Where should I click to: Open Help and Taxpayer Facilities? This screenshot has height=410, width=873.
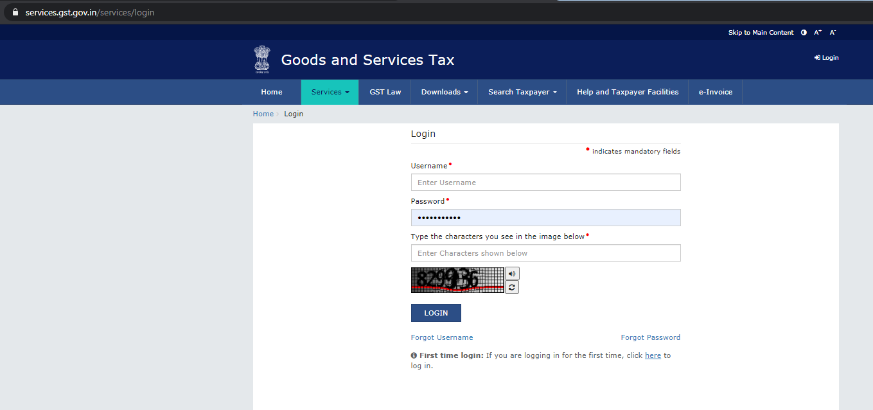click(628, 92)
